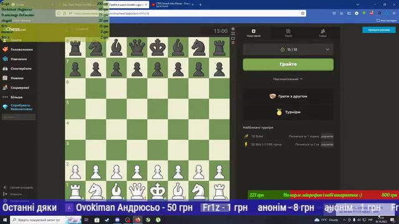Click theater mode icon beside board
The width and height of the screenshot is (399, 224).
pyautogui.click(x=233, y=39)
